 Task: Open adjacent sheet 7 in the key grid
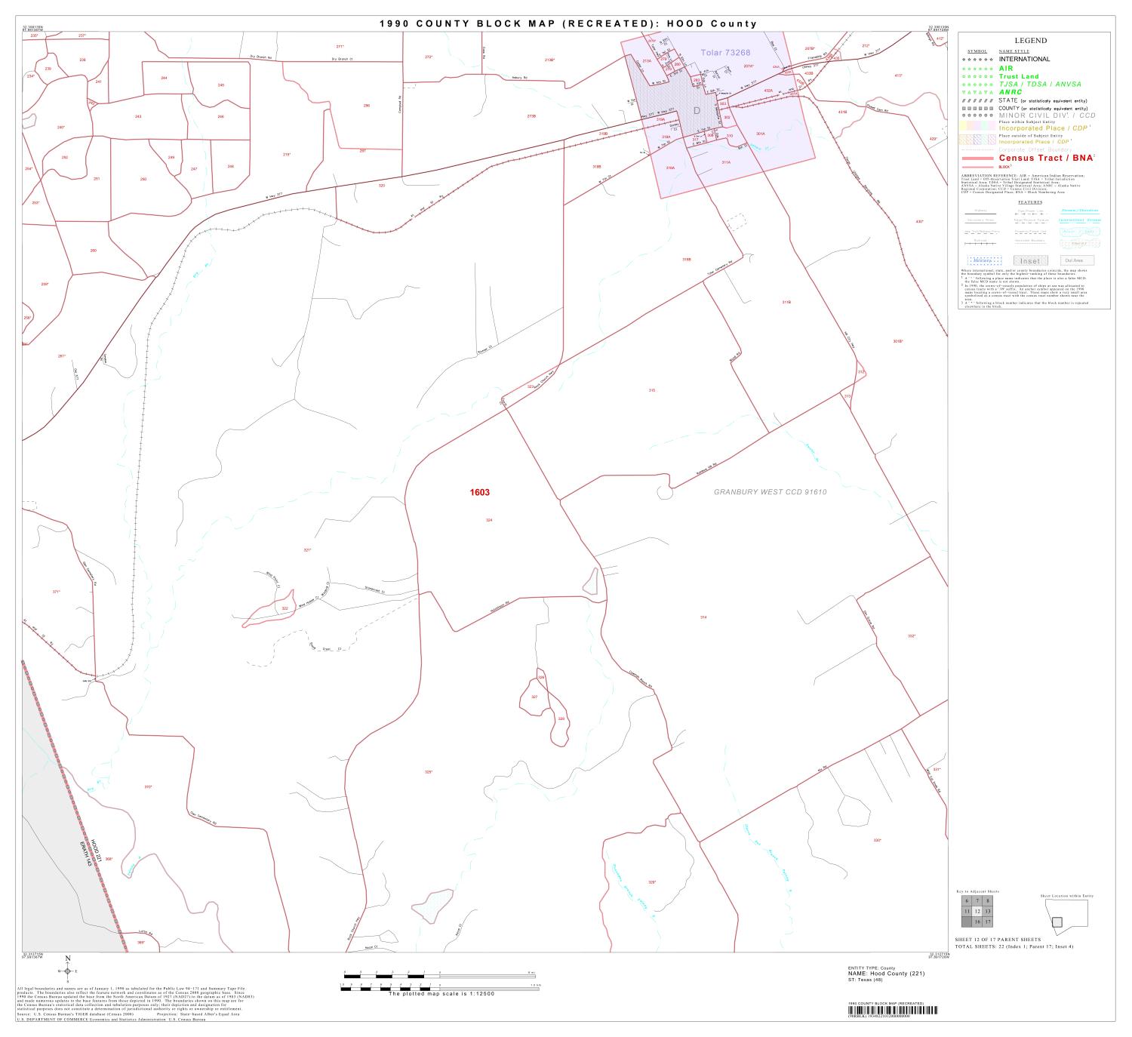pos(977,901)
